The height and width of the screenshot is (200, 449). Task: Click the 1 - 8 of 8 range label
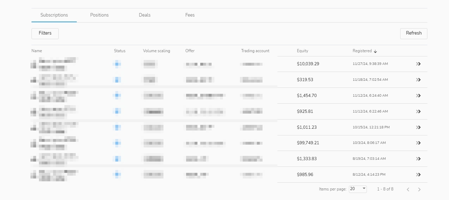pyautogui.click(x=385, y=189)
